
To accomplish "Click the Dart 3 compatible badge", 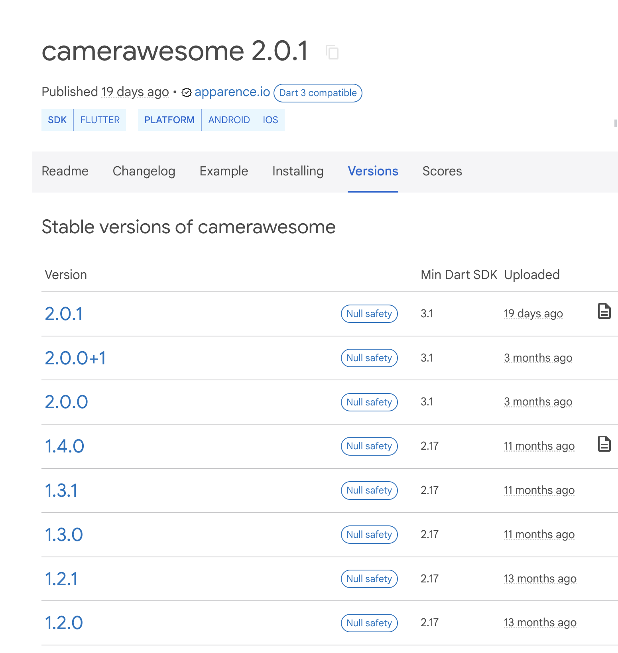I will click(318, 93).
